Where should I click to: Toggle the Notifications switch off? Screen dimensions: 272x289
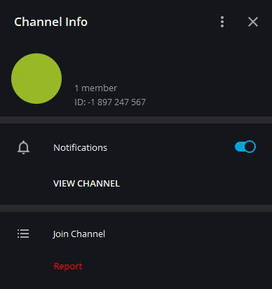click(245, 147)
